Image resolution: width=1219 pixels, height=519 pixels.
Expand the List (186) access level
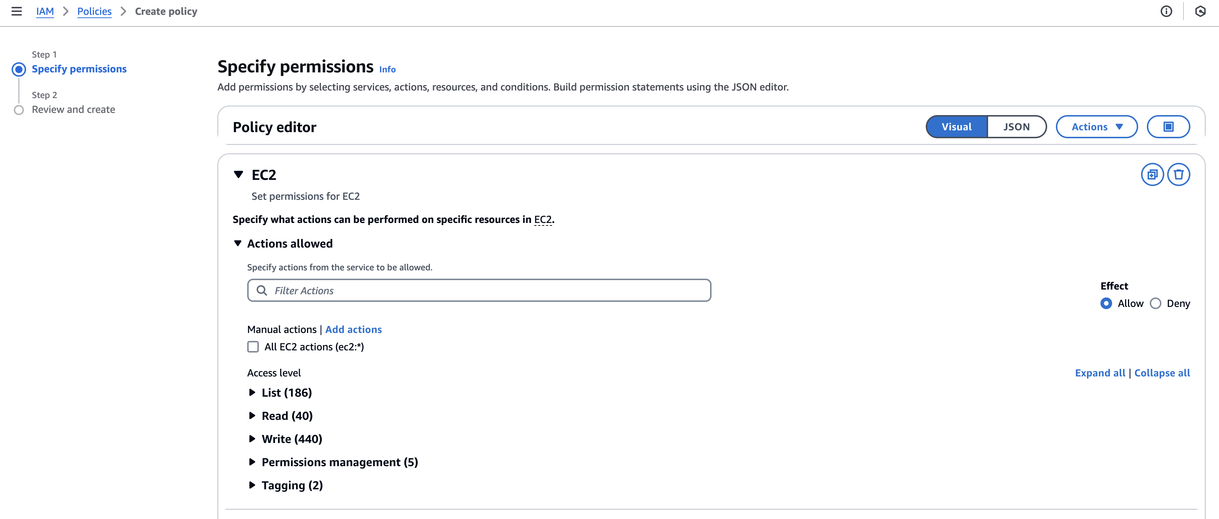coord(252,393)
